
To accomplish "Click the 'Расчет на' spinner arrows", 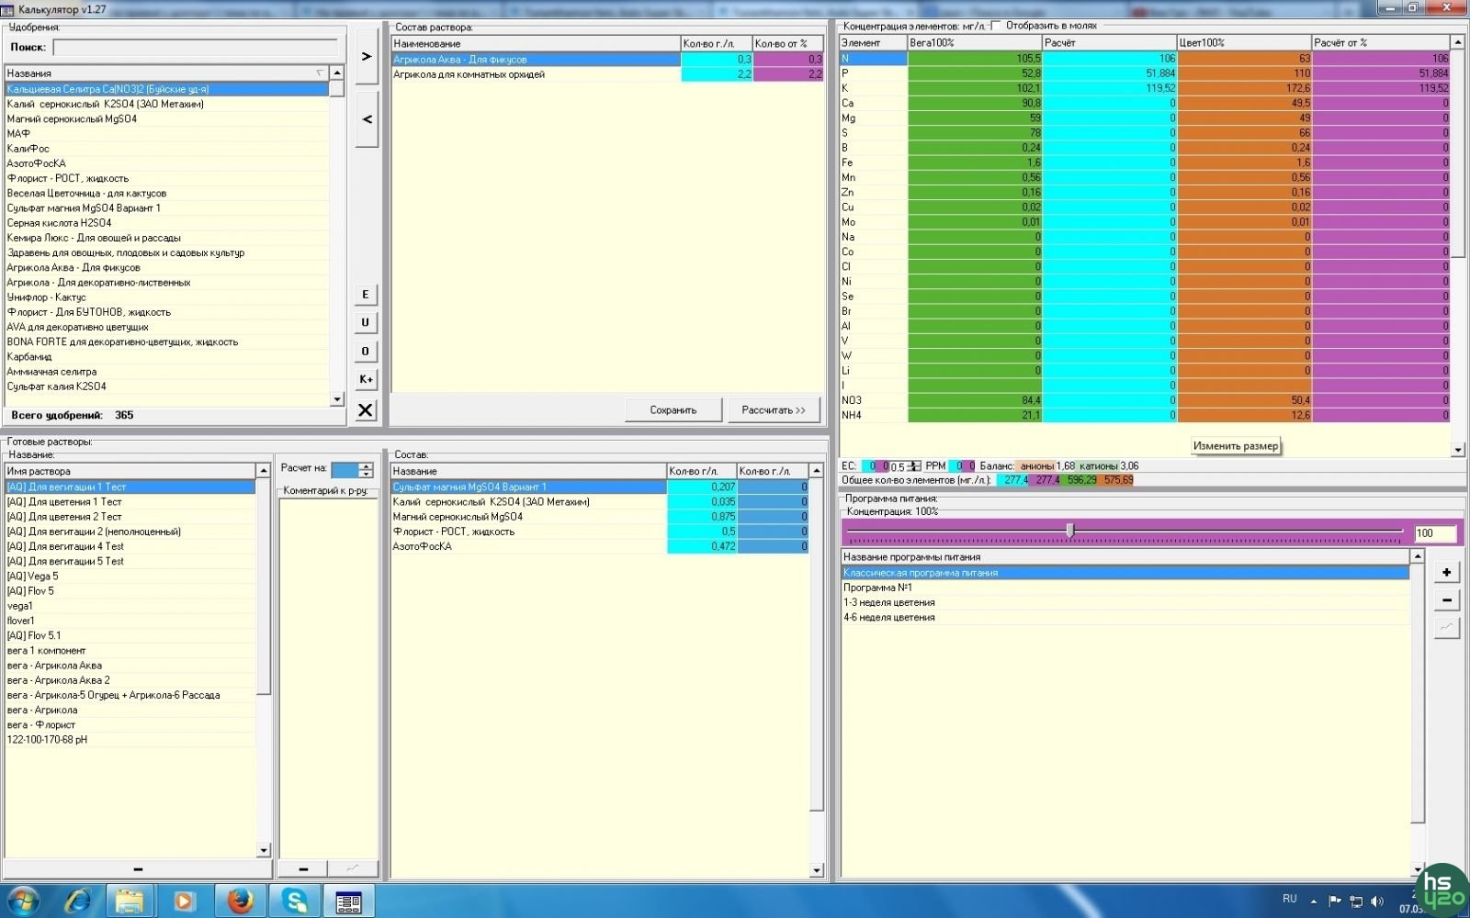I will click(x=366, y=470).
